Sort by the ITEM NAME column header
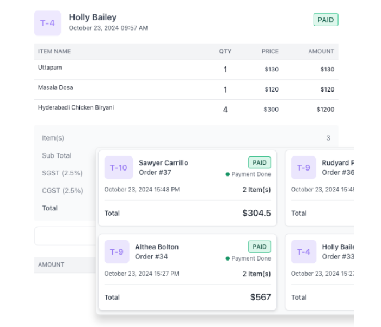Screen dimensions: 381x327 (x=54, y=51)
